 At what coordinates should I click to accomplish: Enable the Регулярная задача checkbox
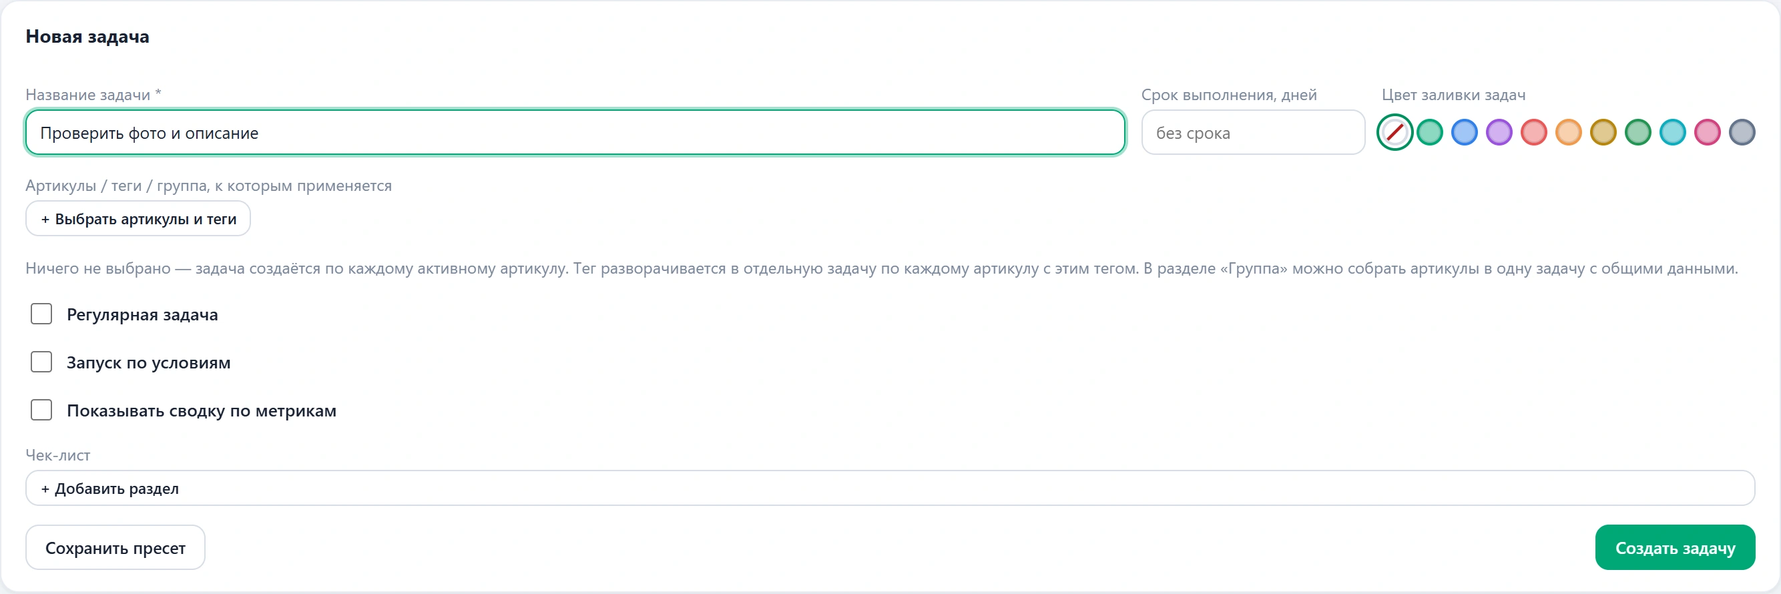click(x=41, y=314)
